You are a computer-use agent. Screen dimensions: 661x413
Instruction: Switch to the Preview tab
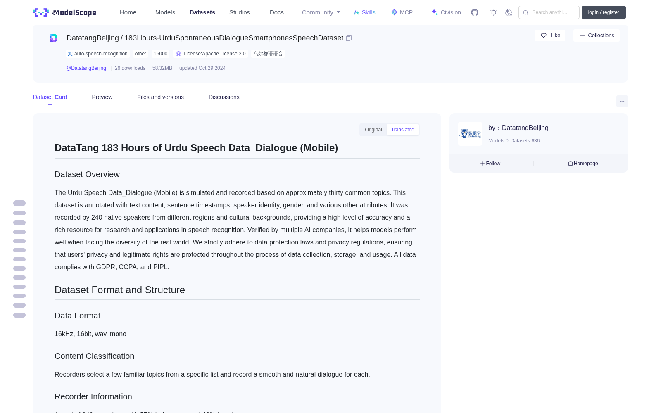pos(102,97)
